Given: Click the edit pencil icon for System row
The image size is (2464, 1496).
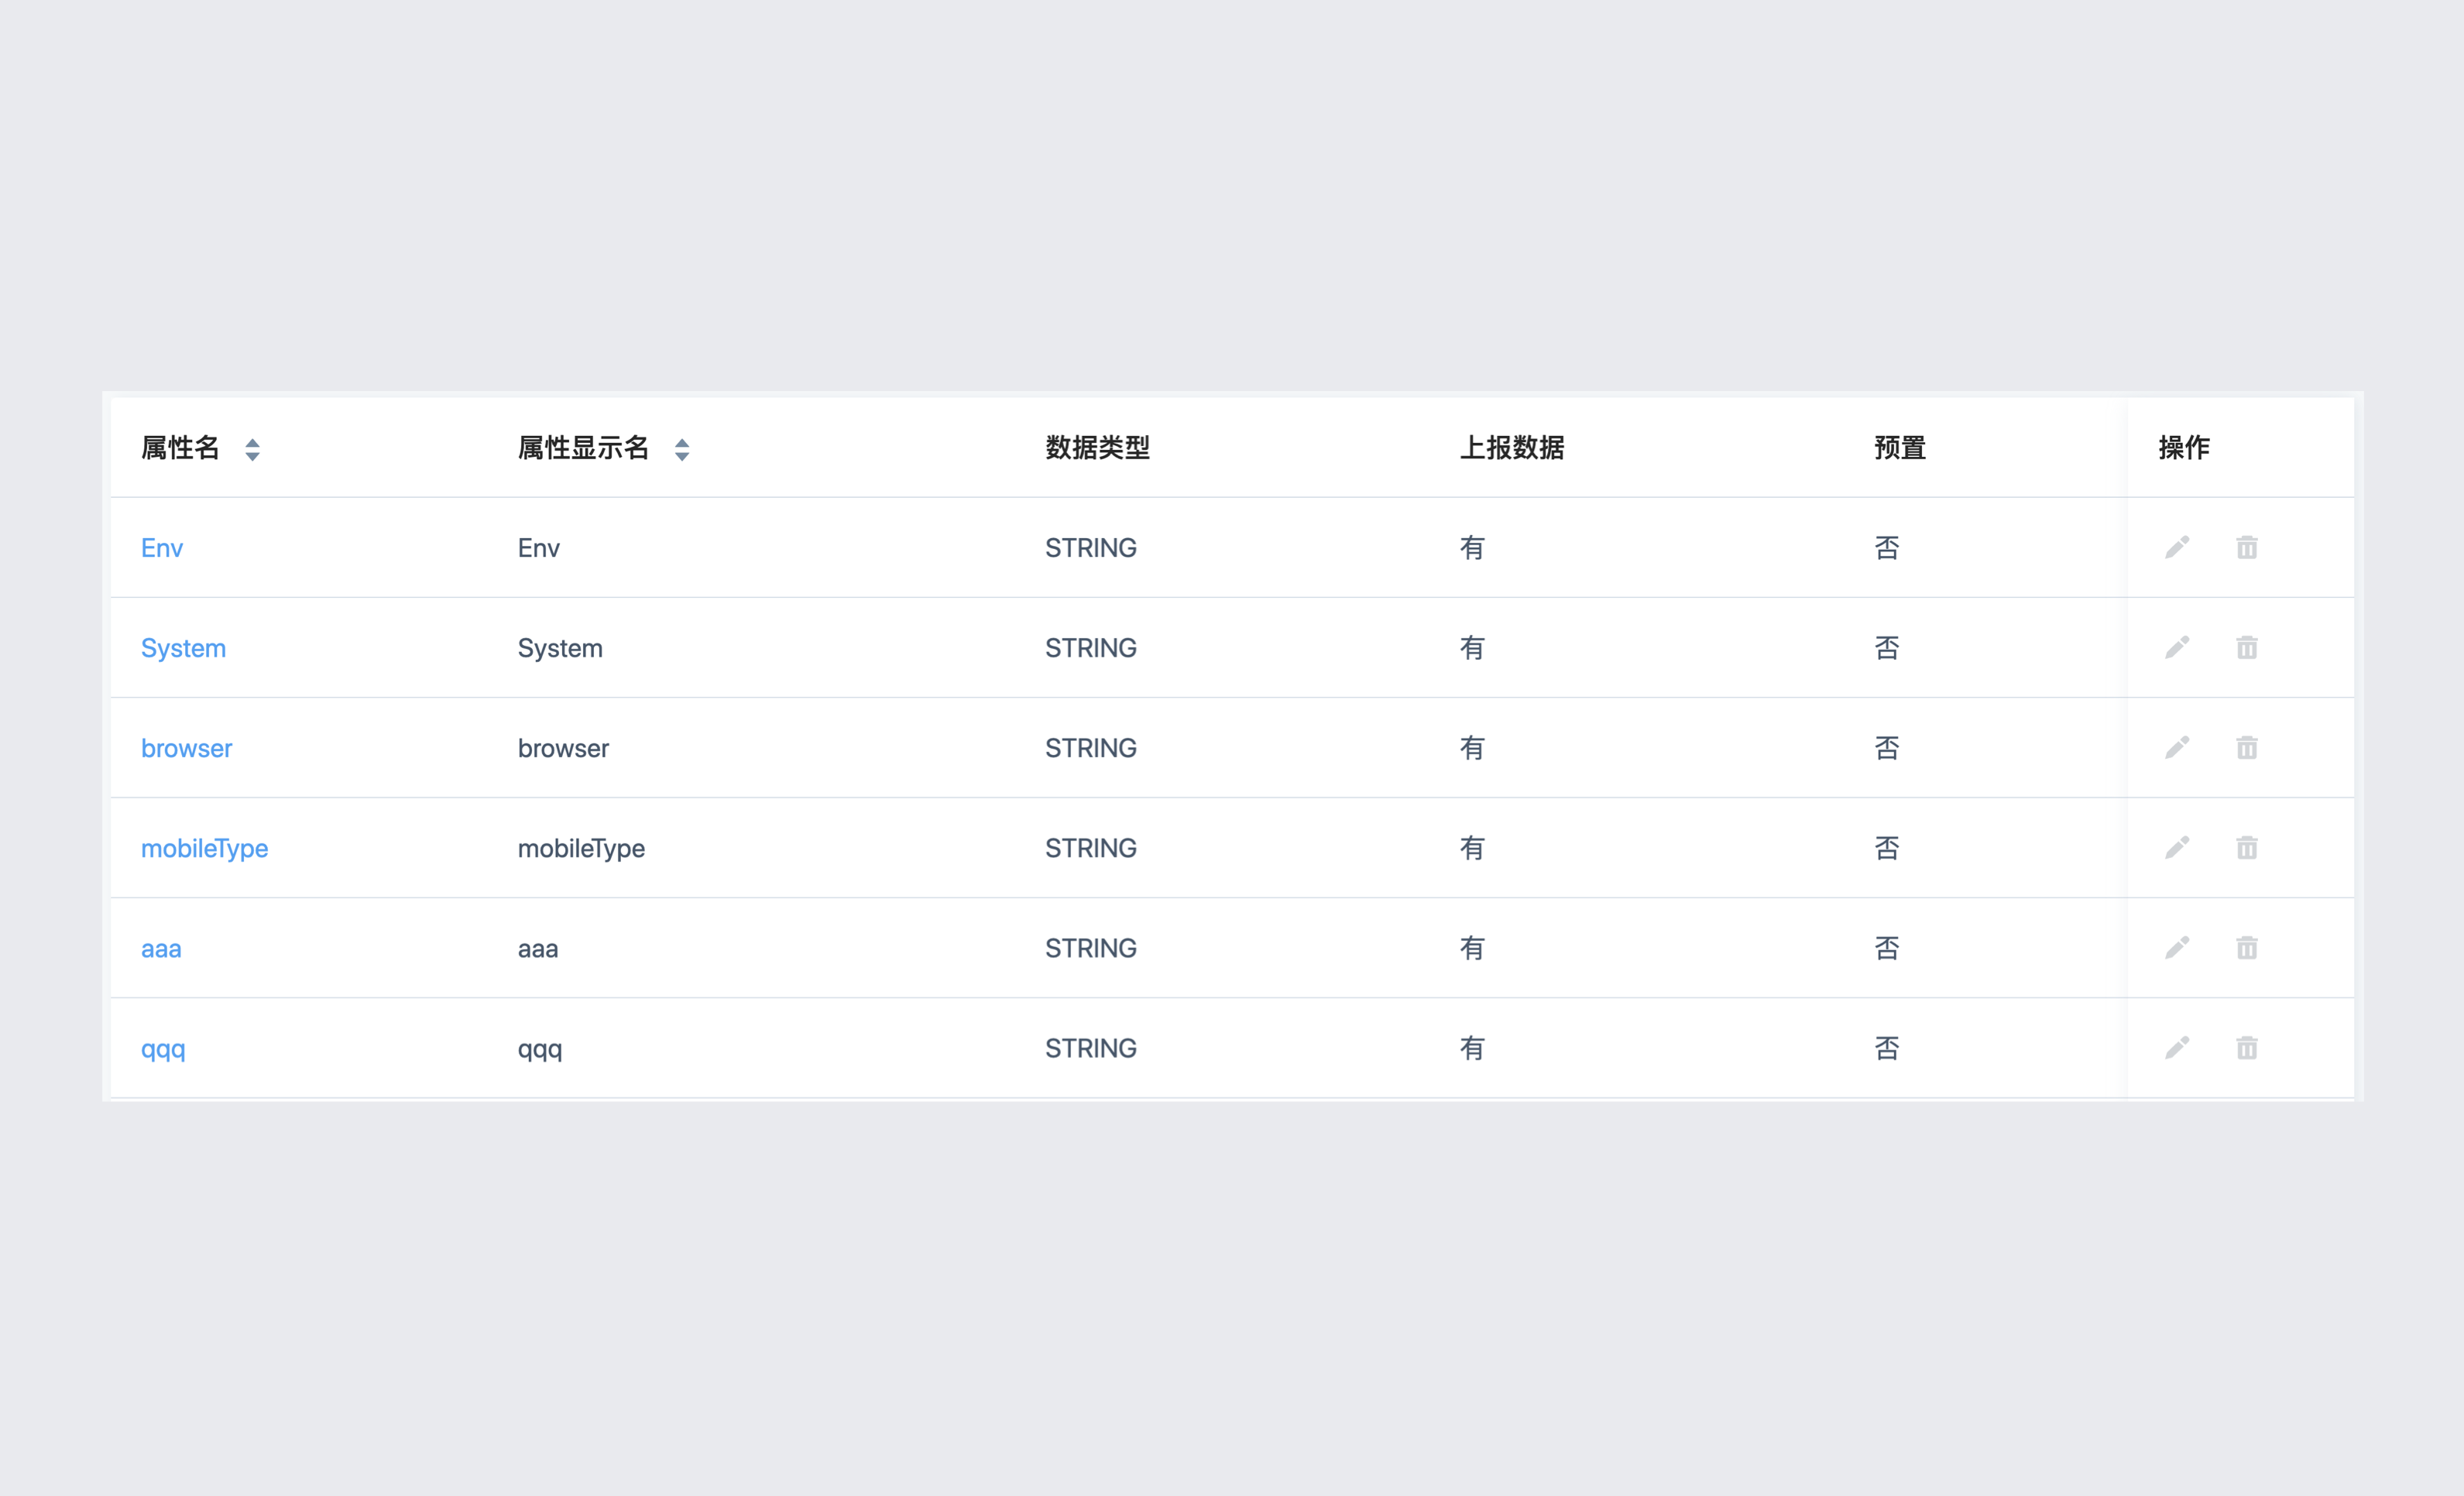Looking at the screenshot, I should [x=2177, y=648].
